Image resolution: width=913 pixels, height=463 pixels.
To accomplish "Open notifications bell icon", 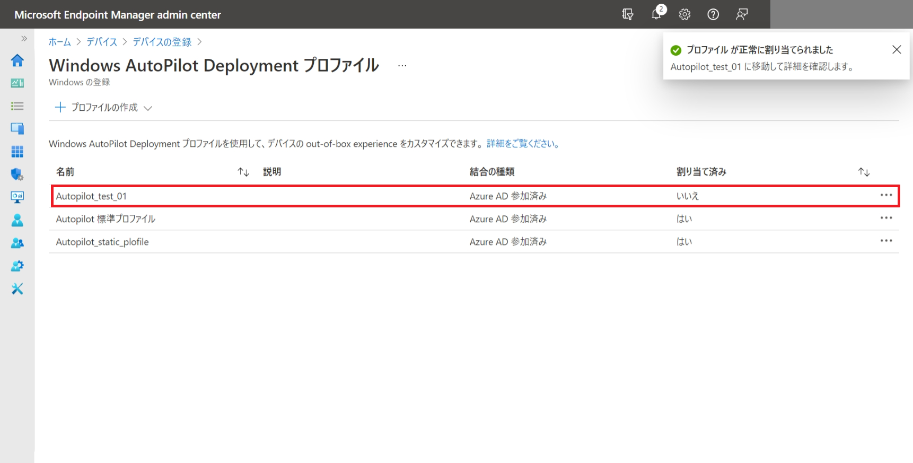I will [x=656, y=14].
